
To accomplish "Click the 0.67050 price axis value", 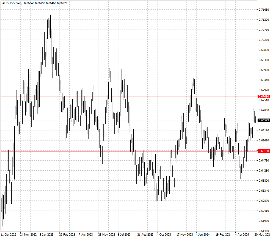I will 264,110.
